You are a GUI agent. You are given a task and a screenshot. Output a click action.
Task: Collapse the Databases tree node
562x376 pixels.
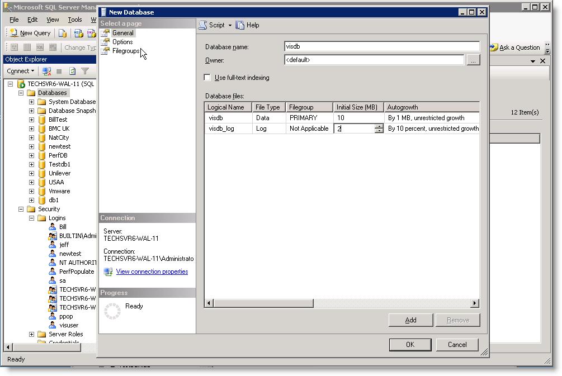21,93
